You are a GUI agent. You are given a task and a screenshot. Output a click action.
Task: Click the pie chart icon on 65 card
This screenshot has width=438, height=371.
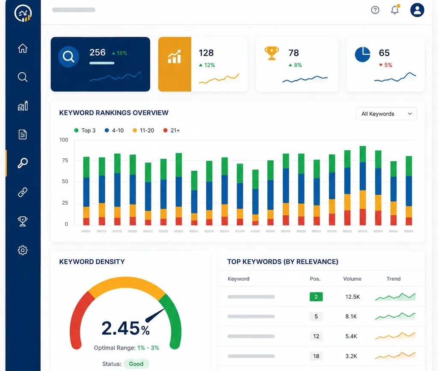(362, 54)
